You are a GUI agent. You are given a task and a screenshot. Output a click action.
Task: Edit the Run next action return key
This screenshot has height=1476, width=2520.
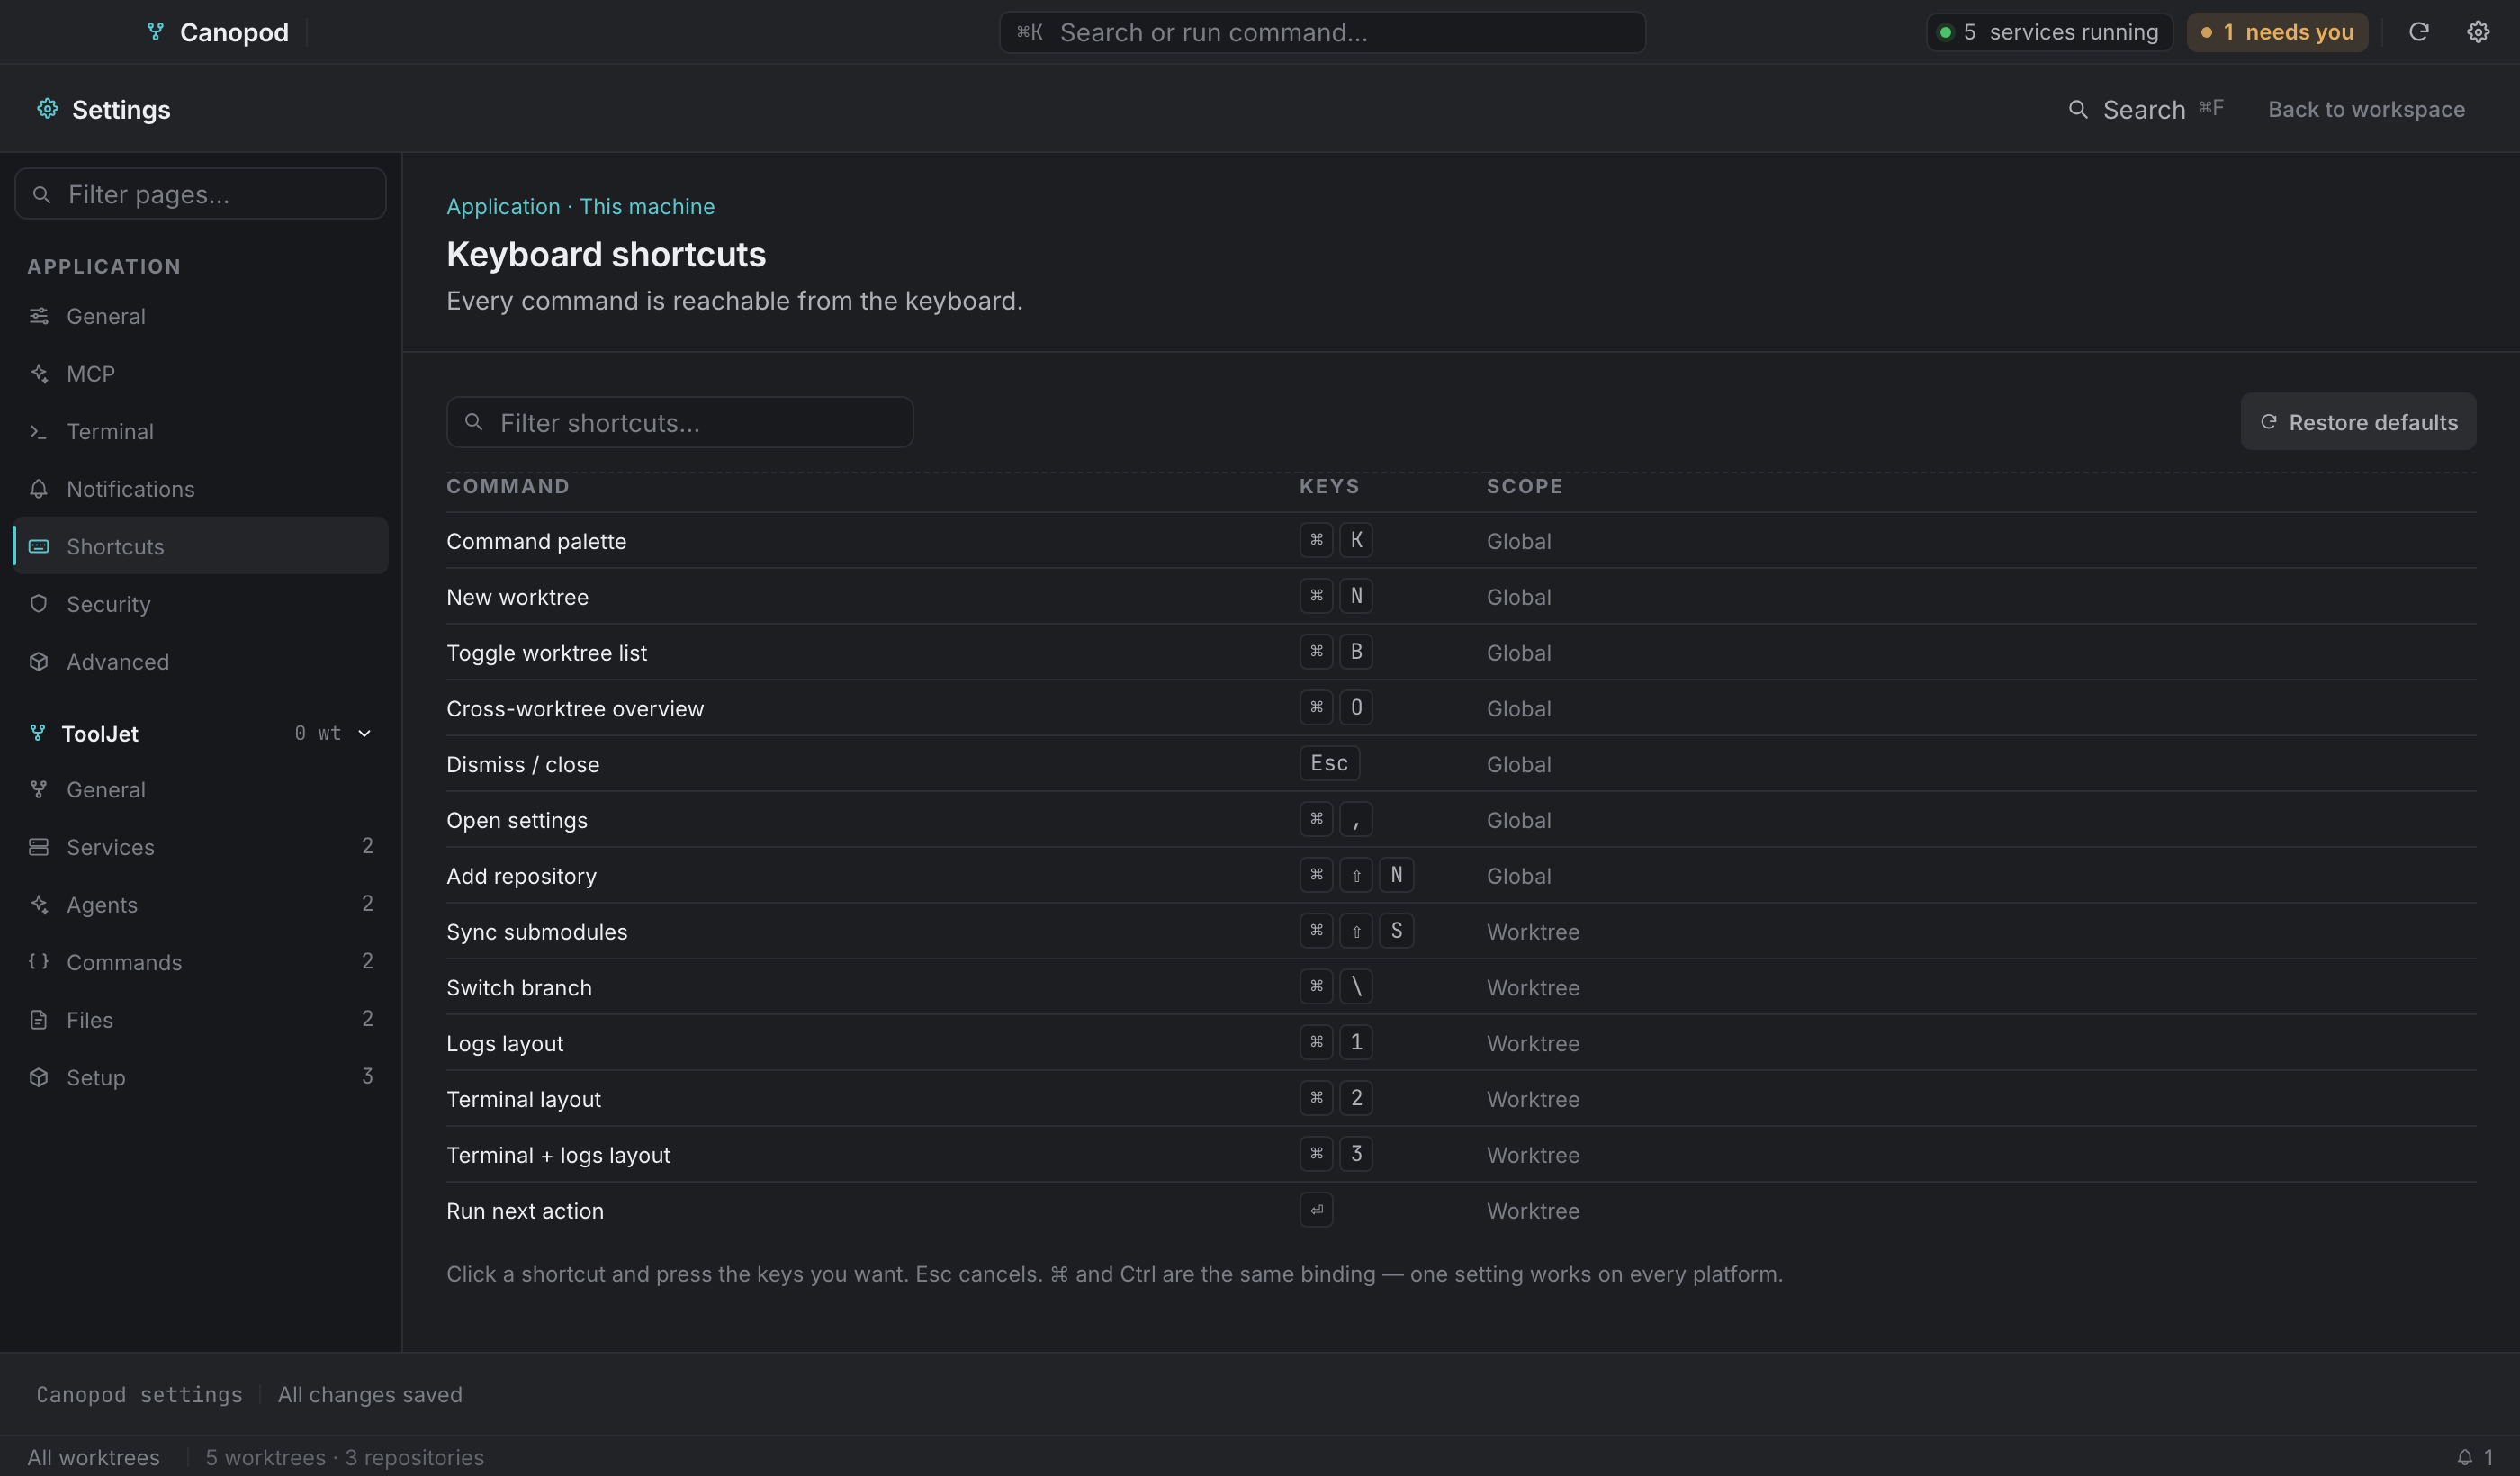(x=1316, y=1210)
